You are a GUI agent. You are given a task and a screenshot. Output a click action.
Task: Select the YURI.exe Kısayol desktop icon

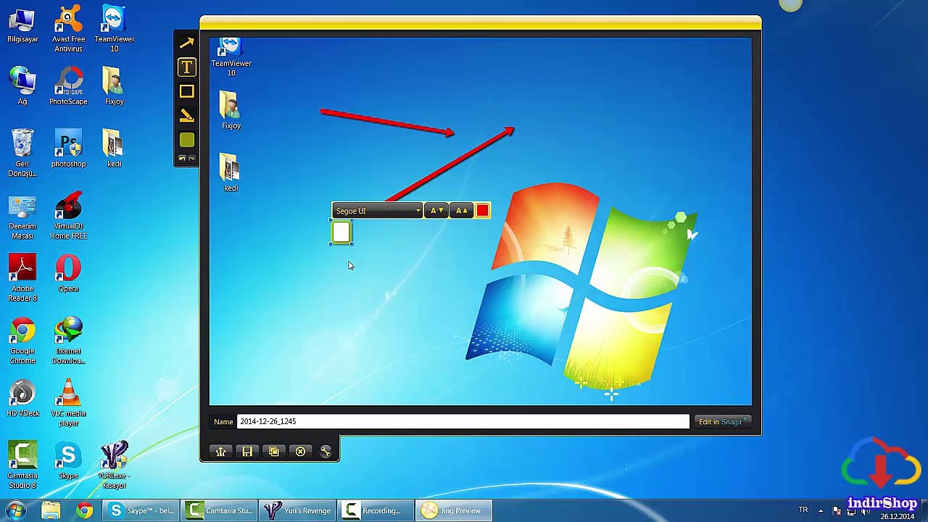(x=114, y=465)
